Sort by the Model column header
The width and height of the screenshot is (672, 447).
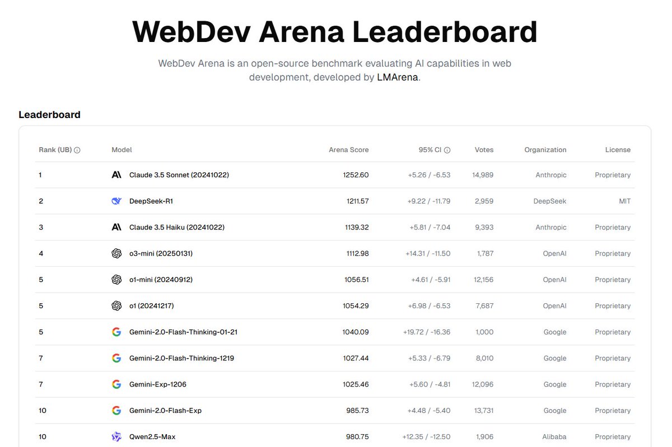tap(122, 150)
